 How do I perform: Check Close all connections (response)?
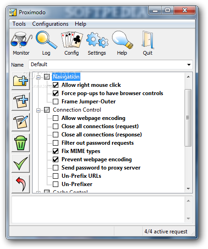(56, 135)
